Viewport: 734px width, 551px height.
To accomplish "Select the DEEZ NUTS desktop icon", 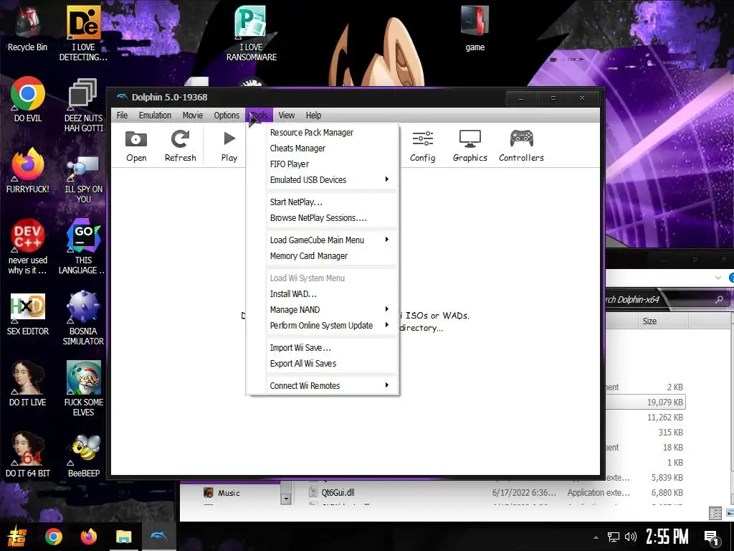I will [x=83, y=105].
